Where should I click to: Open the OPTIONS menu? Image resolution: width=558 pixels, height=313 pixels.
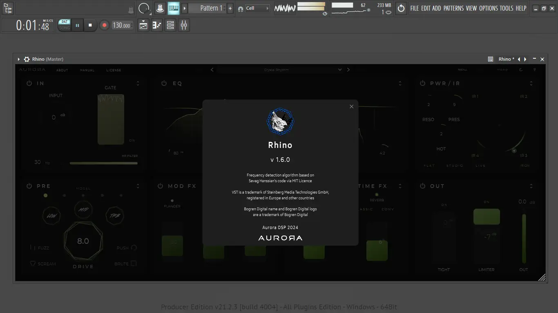click(489, 8)
